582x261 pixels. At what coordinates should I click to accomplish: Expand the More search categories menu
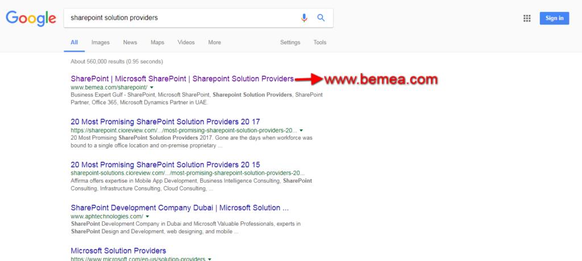pyautogui.click(x=214, y=43)
